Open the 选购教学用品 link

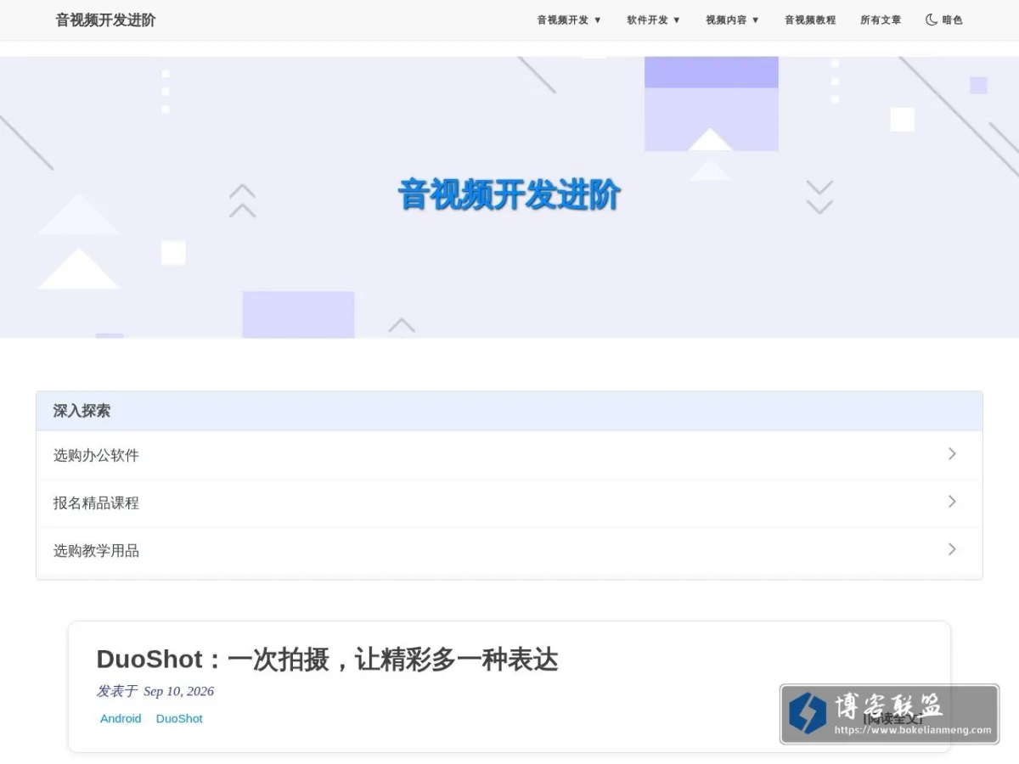(509, 550)
